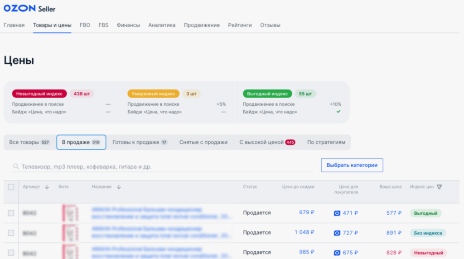The image size is (464, 259).
Task: Switch to the Все товары tab
Action: pos(29,142)
